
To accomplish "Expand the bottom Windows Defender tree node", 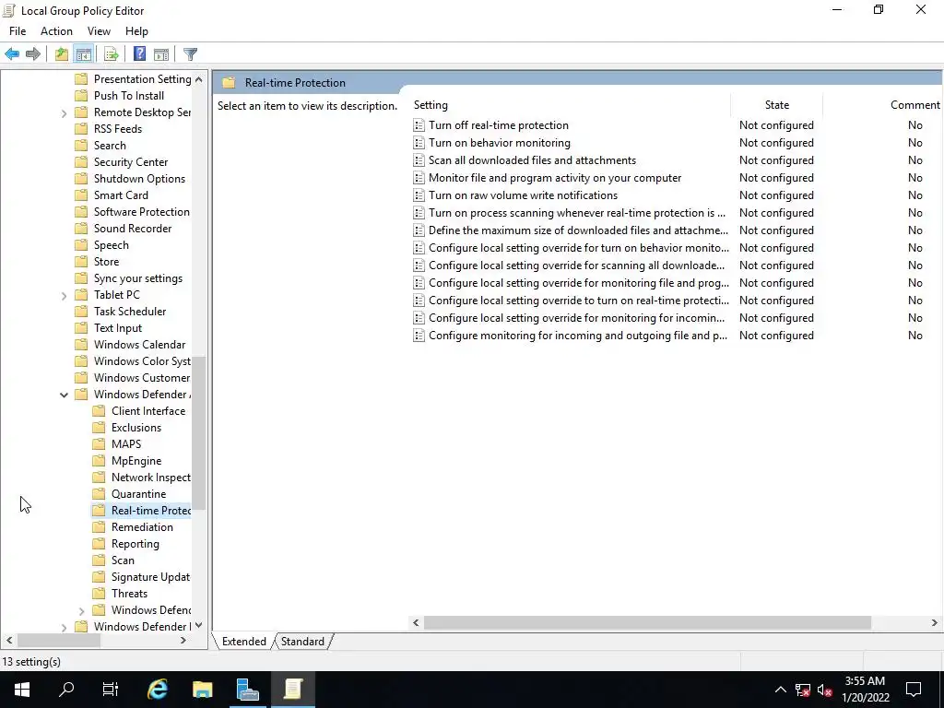I will pyautogui.click(x=64, y=627).
